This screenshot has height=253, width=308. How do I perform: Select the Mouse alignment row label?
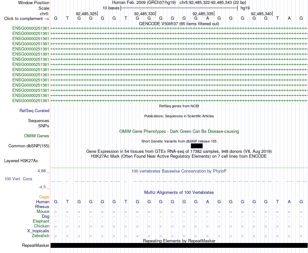(x=43, y=212)
